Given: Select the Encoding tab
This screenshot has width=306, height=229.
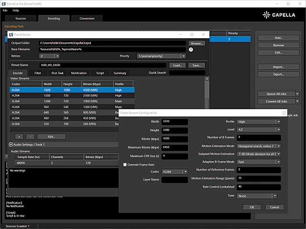Looking at the screenshot, I should (54, 18).
